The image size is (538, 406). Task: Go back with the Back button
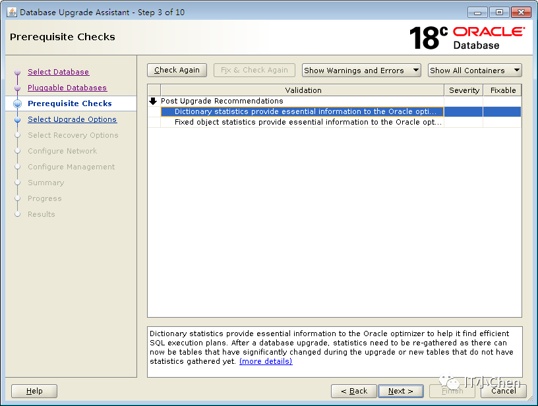click(354, 391)
